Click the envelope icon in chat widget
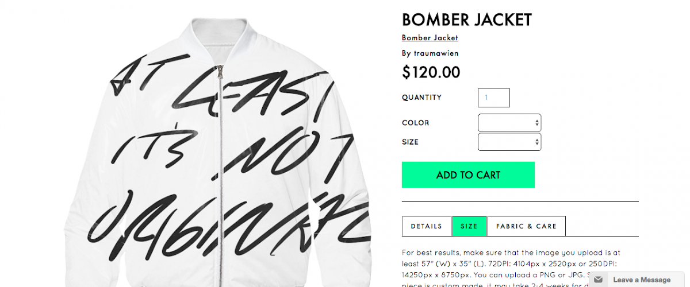 coord(599,280)
